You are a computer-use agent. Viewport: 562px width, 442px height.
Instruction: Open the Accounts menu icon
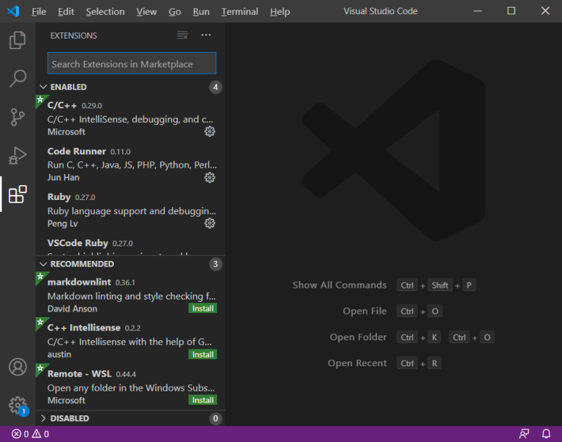(x=18, y=367)
